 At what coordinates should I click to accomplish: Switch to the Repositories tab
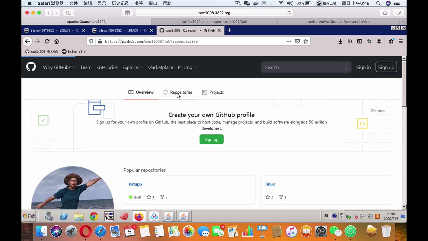[x=178, y=92]
